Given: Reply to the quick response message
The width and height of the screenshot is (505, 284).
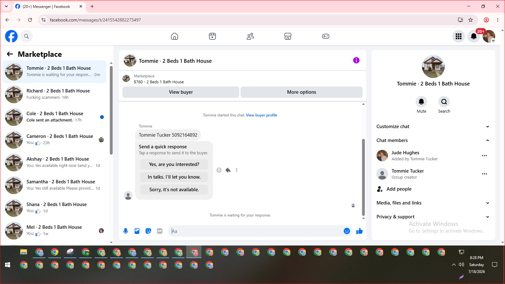Looking at the screenshot, I should [x=228, y=170].
